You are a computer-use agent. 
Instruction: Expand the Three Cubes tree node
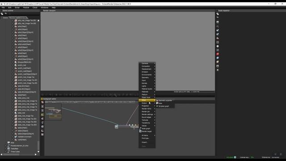pyautogui.click(x=5, y=152)
